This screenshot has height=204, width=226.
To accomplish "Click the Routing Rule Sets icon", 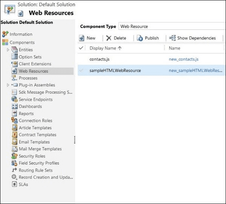I will tap(14, 170).
